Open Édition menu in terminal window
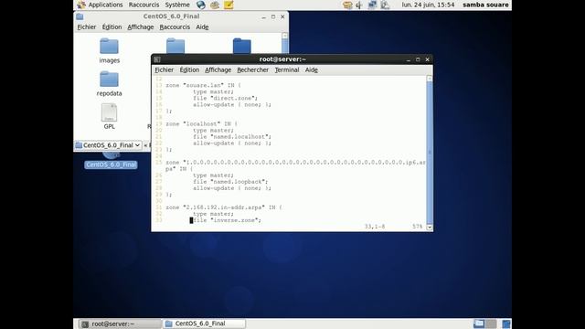Screen dimensions: 585x329 (x=189, y=69)
